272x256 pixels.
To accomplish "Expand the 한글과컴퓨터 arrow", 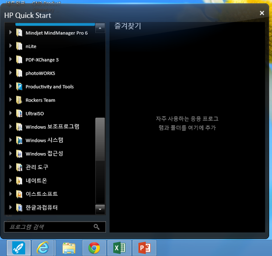I will [10, 207].
